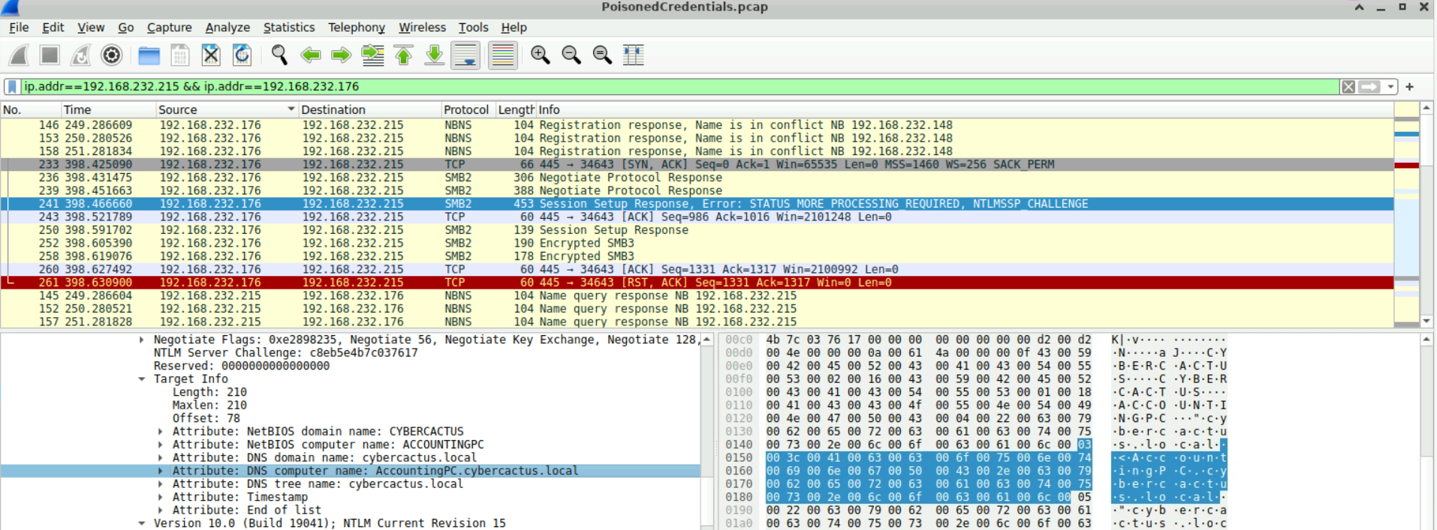Close the capture file X icon
1437x530 pixels.
click(211, 55)
